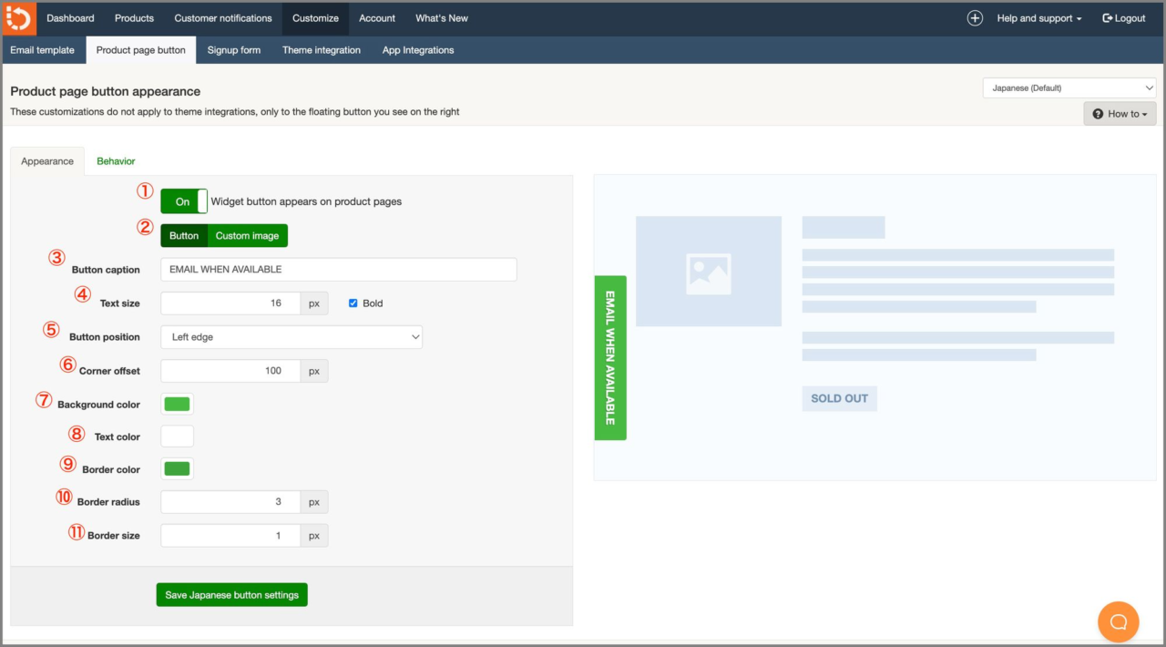This screenshot has height=647, width=1166.
Task: Go to Customer notifications
Action: point(223,18)
